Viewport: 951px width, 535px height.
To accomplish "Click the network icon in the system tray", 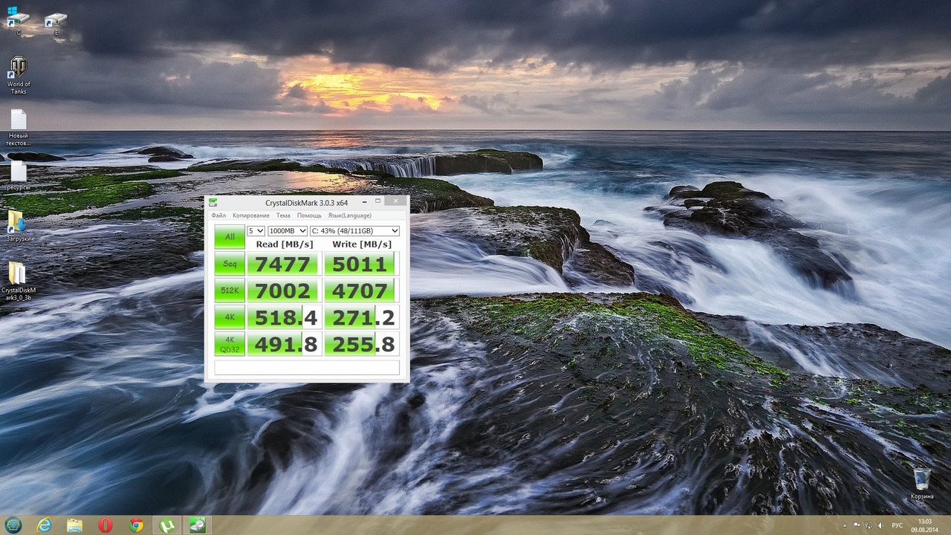I will (x=869, y=525).
